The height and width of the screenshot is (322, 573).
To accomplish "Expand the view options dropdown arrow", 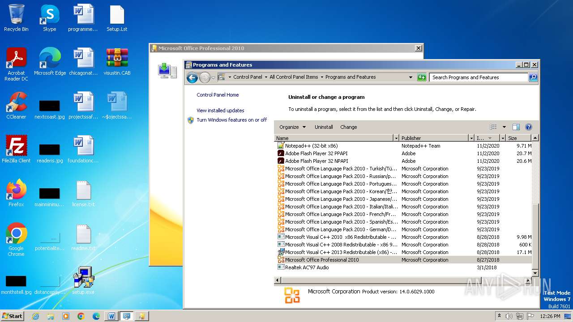I will (x=504, y=127).
